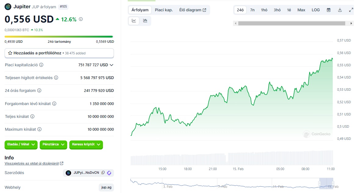This screenshot has height=193, width=355.
Task: Click the 0,4938 USD range low value
Action: (x=13, y=42)
